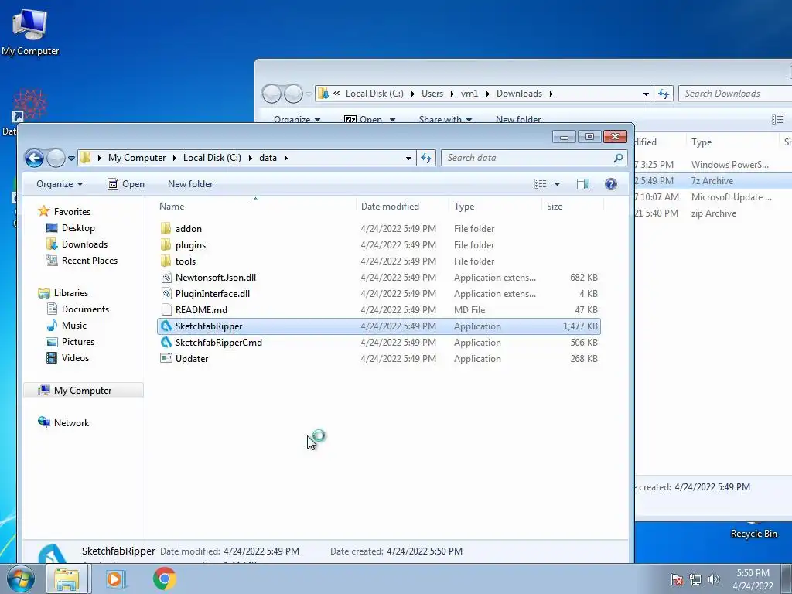
Task: Click the Open button in data toolbar
Action: [x=126, y=184]
